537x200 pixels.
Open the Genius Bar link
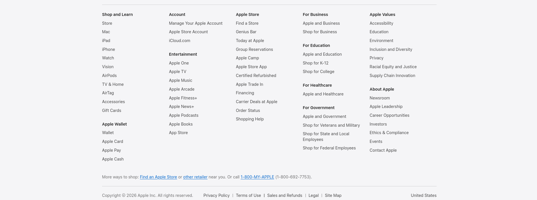click(x=246, y=32)
